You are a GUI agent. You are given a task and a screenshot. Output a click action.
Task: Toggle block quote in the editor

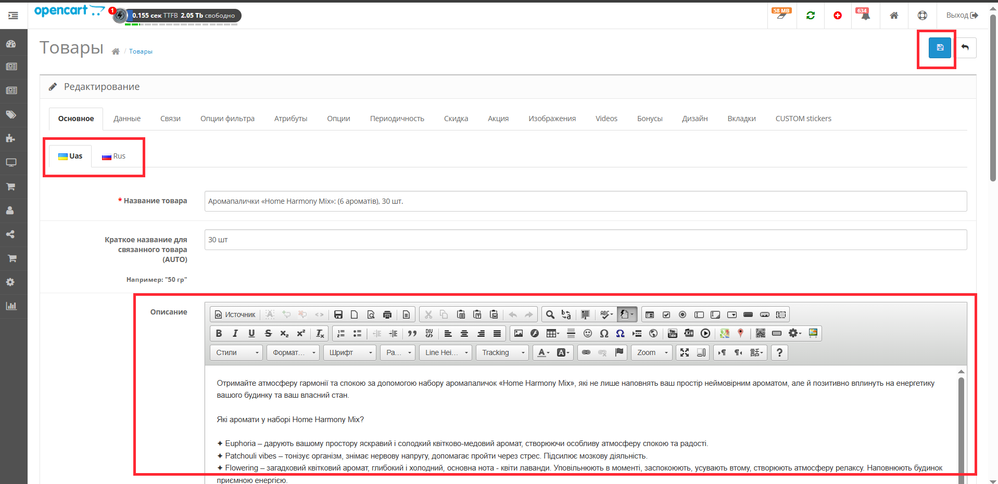412,333
